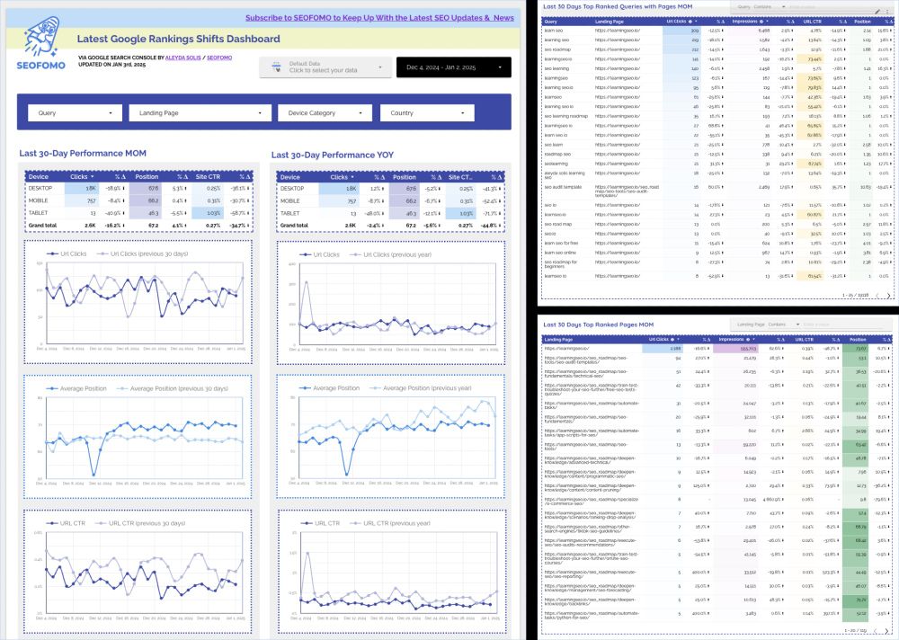Go to previous page of queries table
This screenshot has width=899, height=640.
coord(877,296)
